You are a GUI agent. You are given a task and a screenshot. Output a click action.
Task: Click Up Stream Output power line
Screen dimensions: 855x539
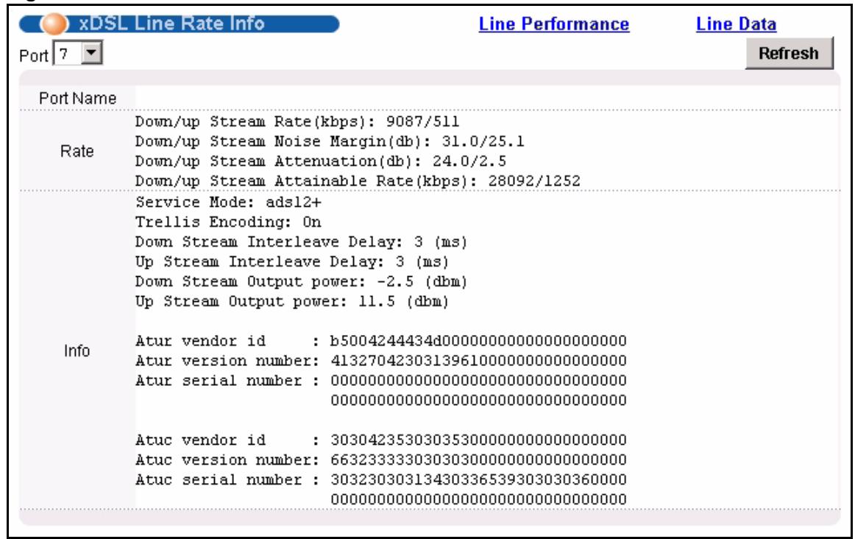tap(292, 301)
